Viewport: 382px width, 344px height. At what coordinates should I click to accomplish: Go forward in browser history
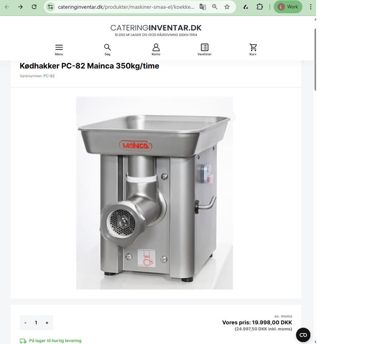pos(20,7)
